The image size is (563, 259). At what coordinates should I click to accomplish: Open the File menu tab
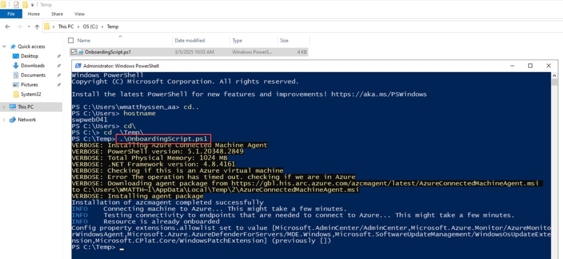click(x=11, y=14)
